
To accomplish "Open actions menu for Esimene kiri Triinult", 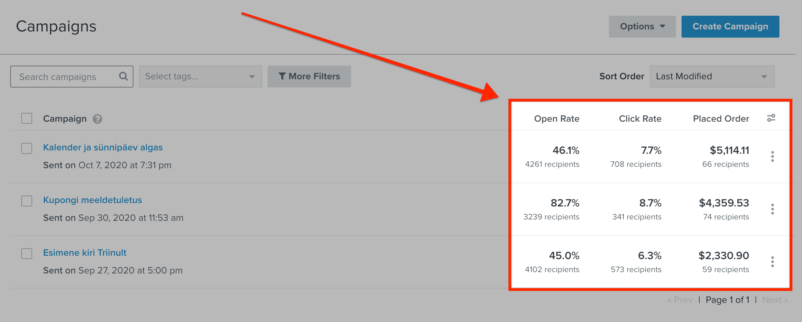I will (x=772, y=262).
